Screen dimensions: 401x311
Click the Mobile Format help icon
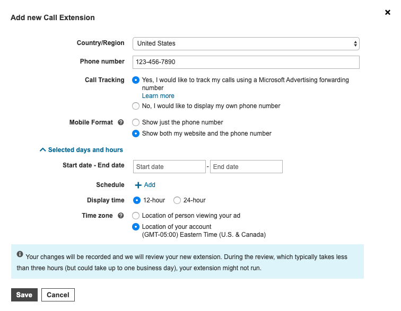click(121, 122)
